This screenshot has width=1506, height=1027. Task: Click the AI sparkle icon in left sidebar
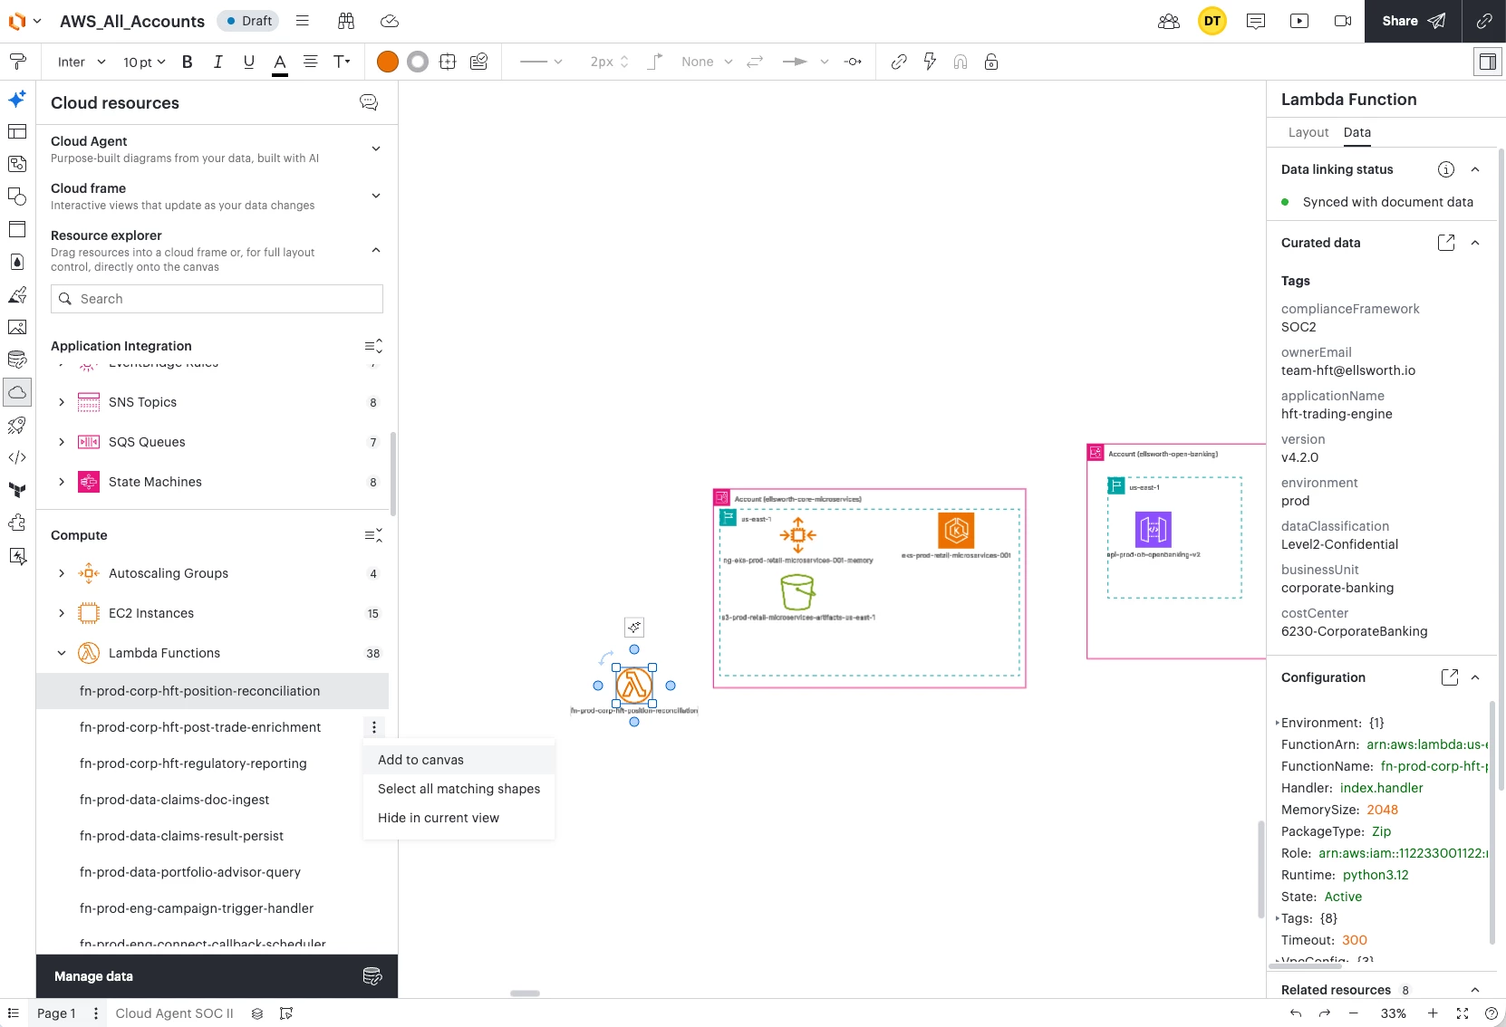click(x=17, y=99)
